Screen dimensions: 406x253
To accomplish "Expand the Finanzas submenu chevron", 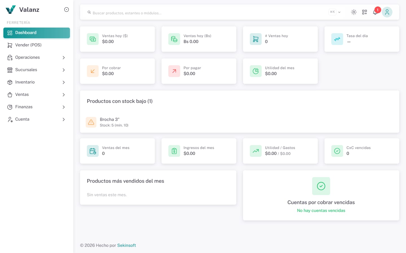I will [64, 107].
